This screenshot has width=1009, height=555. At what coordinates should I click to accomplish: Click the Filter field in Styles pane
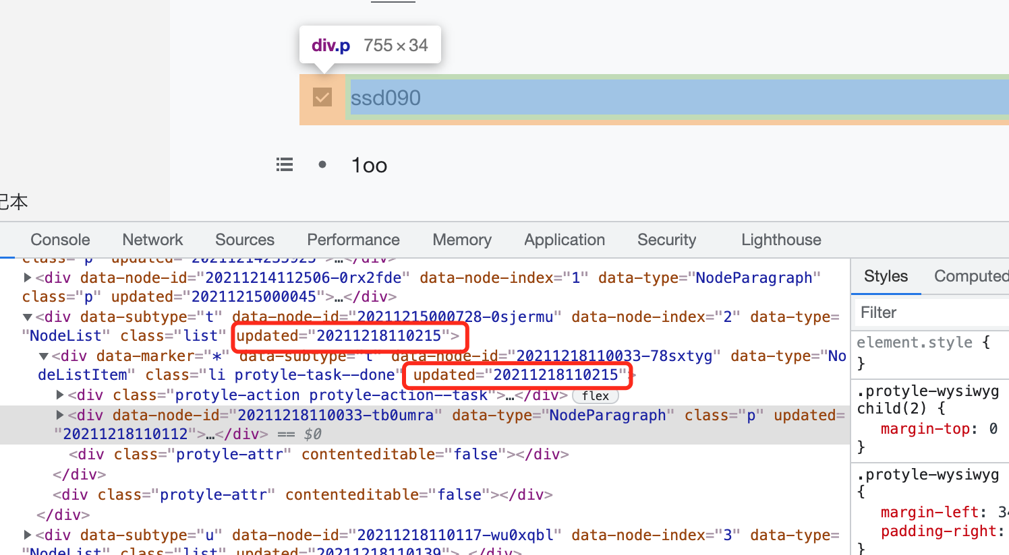click(931, 313)
